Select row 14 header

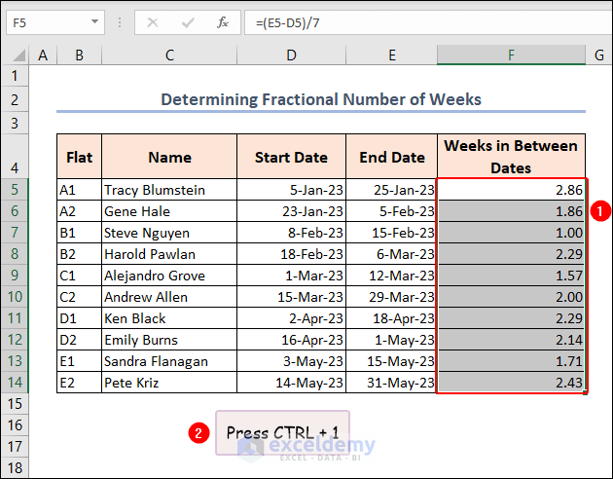(x=16, y=383)
